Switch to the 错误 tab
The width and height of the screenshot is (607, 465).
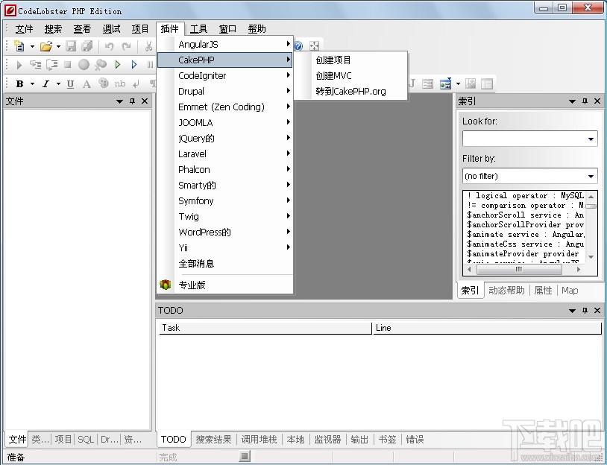pyautogui.click(x=415, y=440)
